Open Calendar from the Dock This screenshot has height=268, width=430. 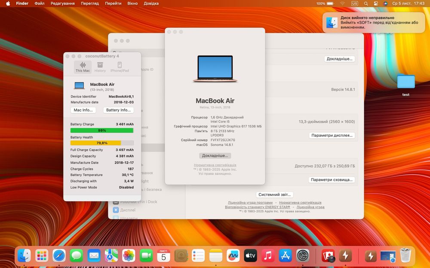pyautogui.click(x=163, y=256)
